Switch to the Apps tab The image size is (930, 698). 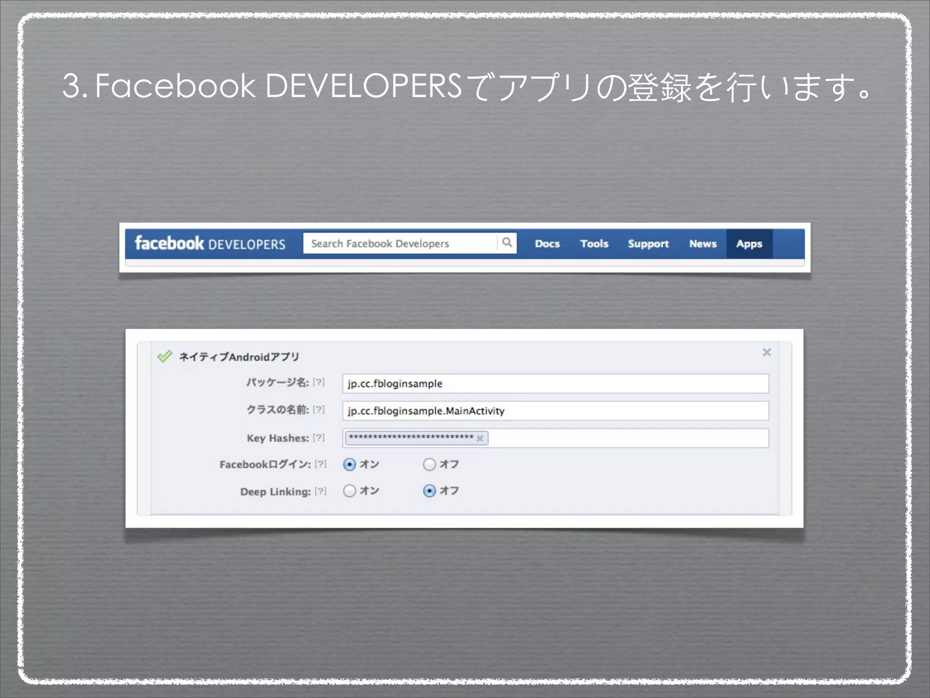749,244
